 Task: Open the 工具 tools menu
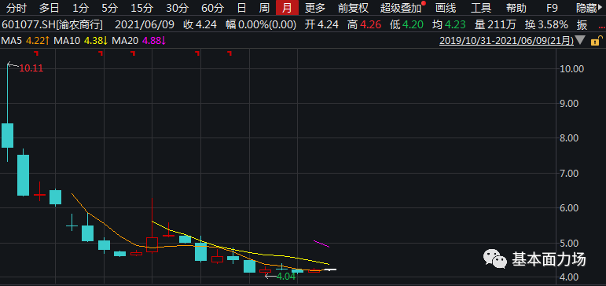tap(481, 7)
